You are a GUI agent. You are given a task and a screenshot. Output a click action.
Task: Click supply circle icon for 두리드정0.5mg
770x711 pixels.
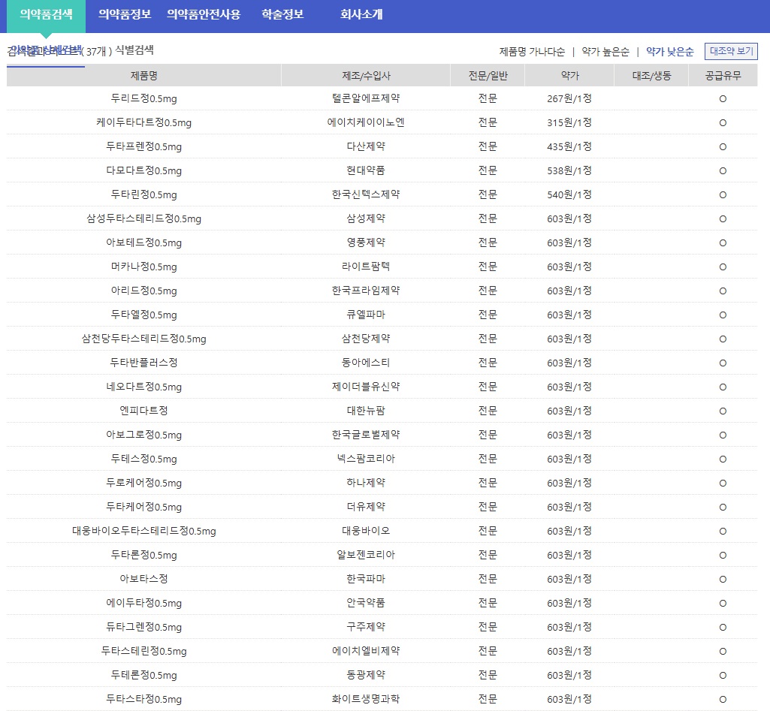tap(723, 98)
